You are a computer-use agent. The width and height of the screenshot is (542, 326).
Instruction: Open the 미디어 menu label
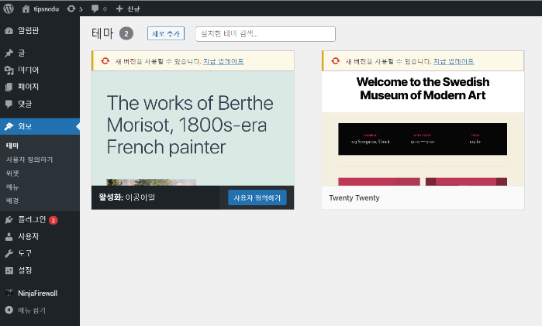(x=29, y=70)
